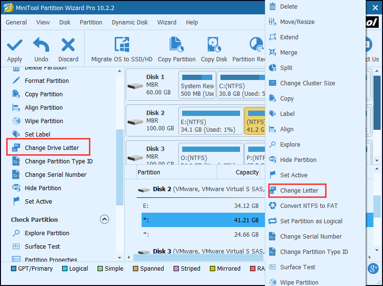
Task: Choose Merge in the context menu
Action: 288,53
